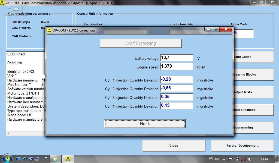279x163 pixels.
Task: Click the 'Alpha code: LK' log line
Action: [x=19, y=115]
